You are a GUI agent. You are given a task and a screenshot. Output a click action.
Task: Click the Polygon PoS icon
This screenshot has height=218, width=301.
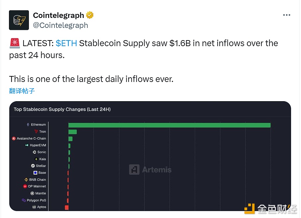(x=24, y=200)
